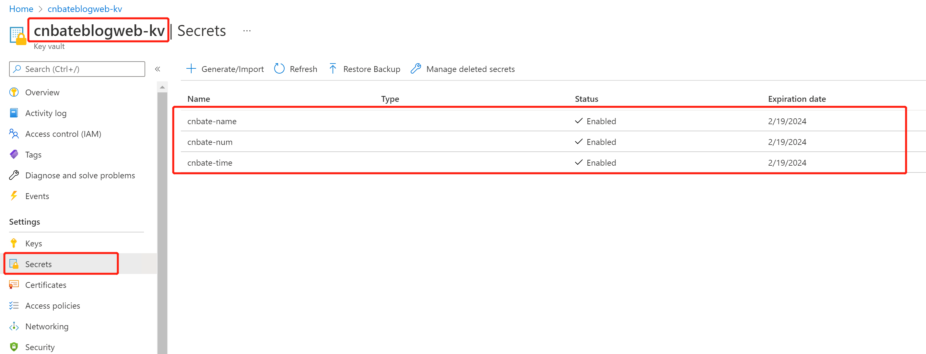This screenshot has width=926, height=354.
Task: Click the Access control people icon
Action: 14,134
